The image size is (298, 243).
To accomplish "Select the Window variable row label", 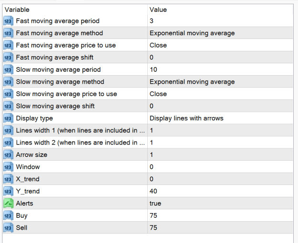I will 28,167.
